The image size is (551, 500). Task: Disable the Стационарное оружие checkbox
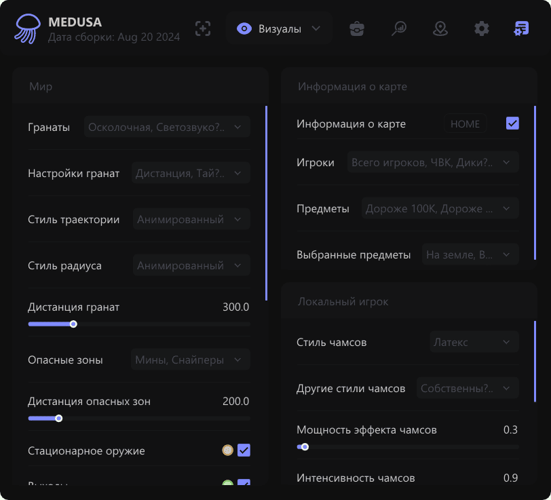coord(244,450)
